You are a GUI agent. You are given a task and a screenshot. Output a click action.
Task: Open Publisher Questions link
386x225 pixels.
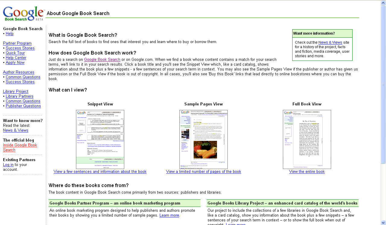[23, 106]
